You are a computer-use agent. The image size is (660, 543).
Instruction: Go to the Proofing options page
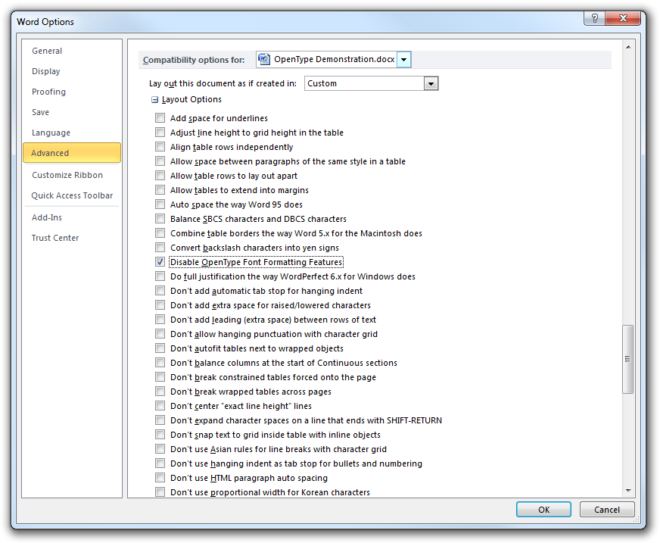(48, 92)
